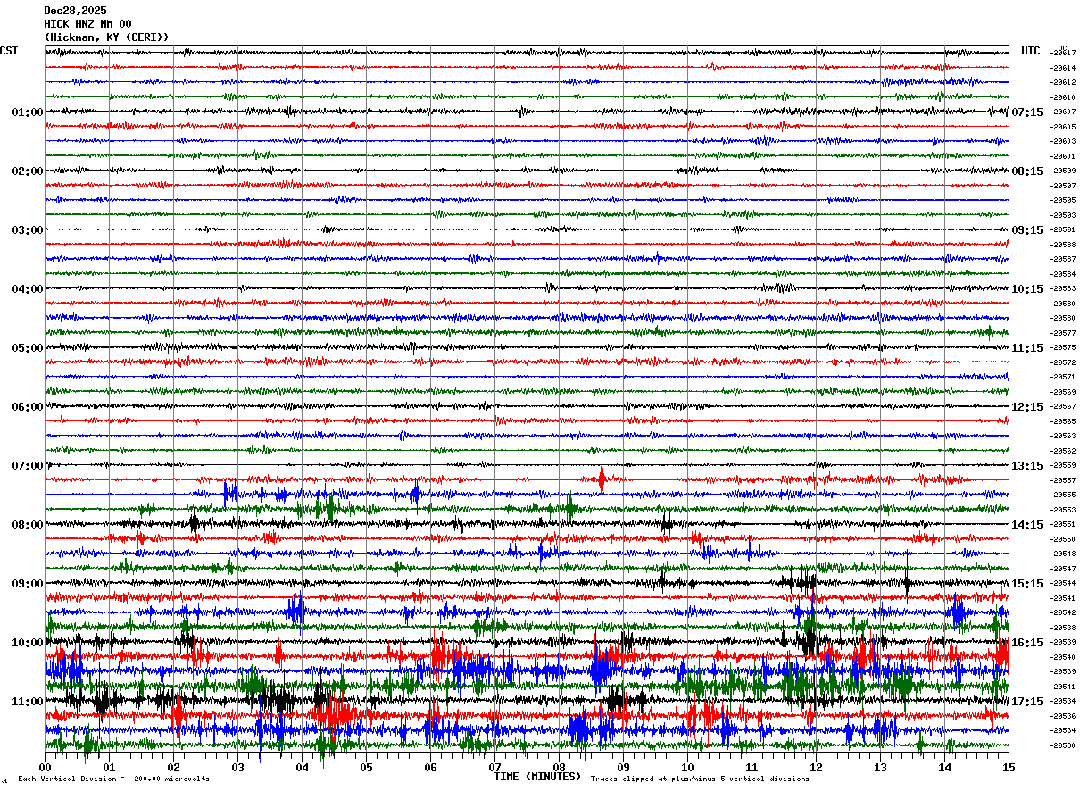
Task: Click the DC offset value -29551
Action: point(1063,524)
